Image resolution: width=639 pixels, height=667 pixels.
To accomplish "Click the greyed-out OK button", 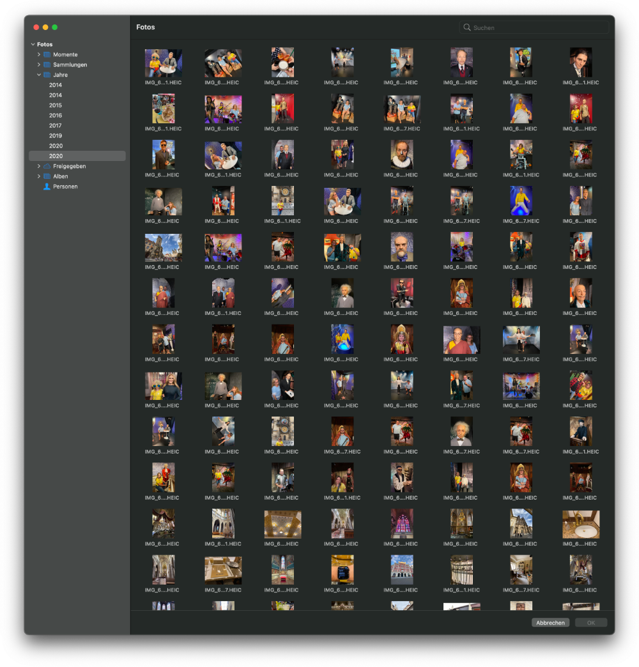I will coord(590,623).
